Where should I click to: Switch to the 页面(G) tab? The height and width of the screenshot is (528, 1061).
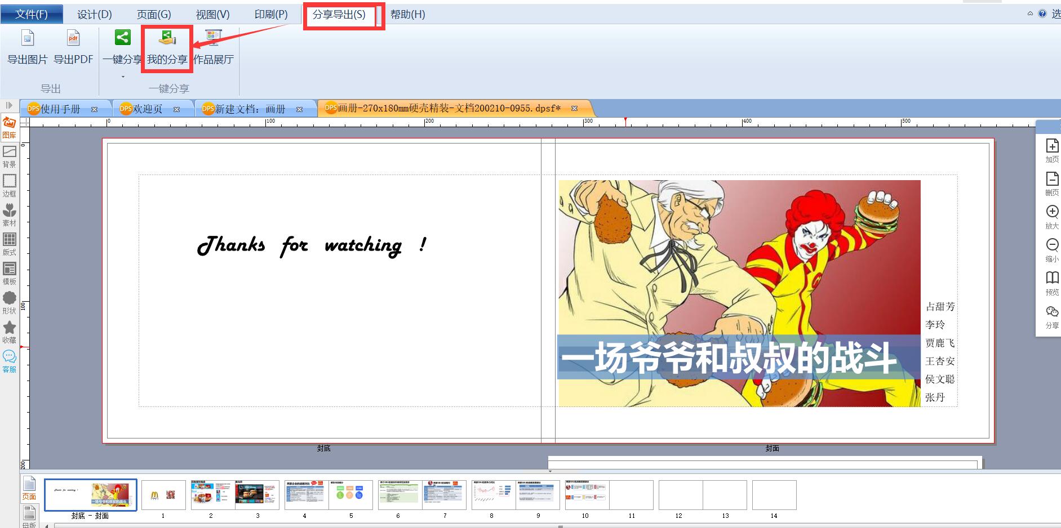[x=154, y=15]
